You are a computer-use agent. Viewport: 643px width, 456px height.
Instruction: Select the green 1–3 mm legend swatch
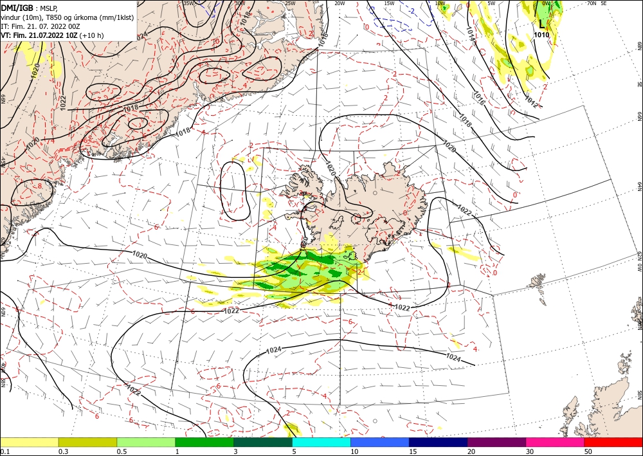coord(204,442)
